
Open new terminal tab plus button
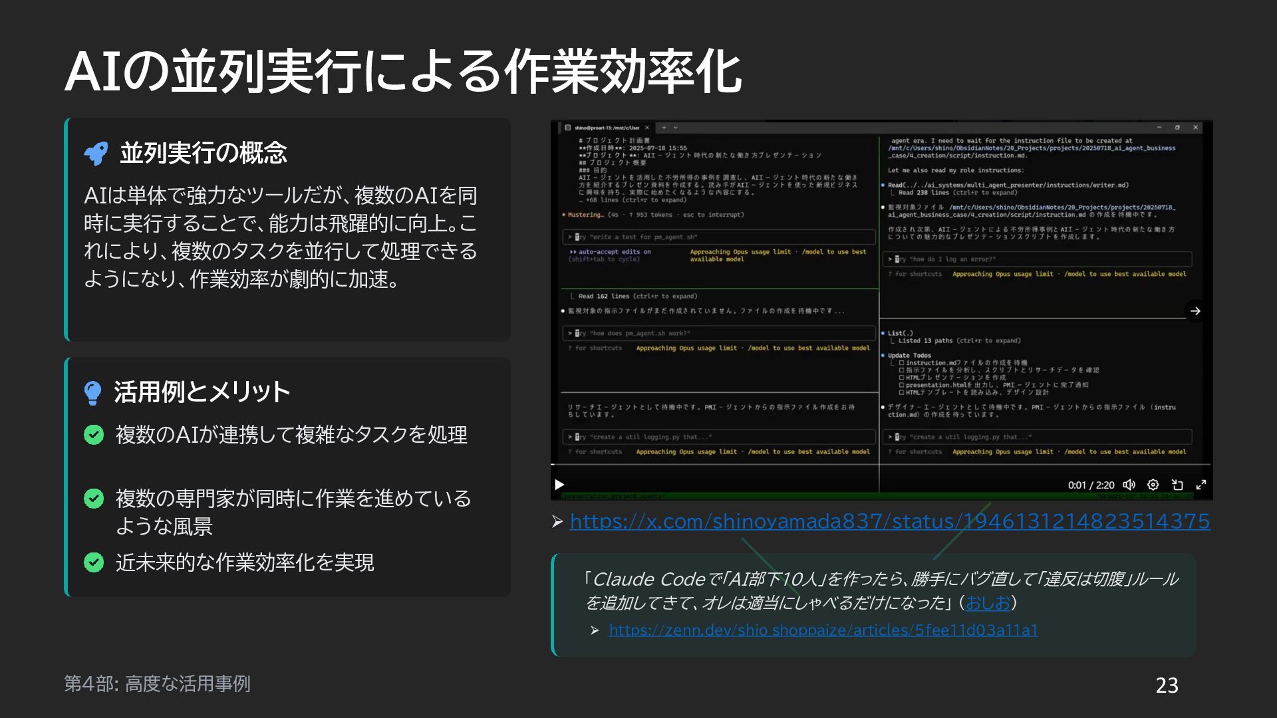[664, 128]
